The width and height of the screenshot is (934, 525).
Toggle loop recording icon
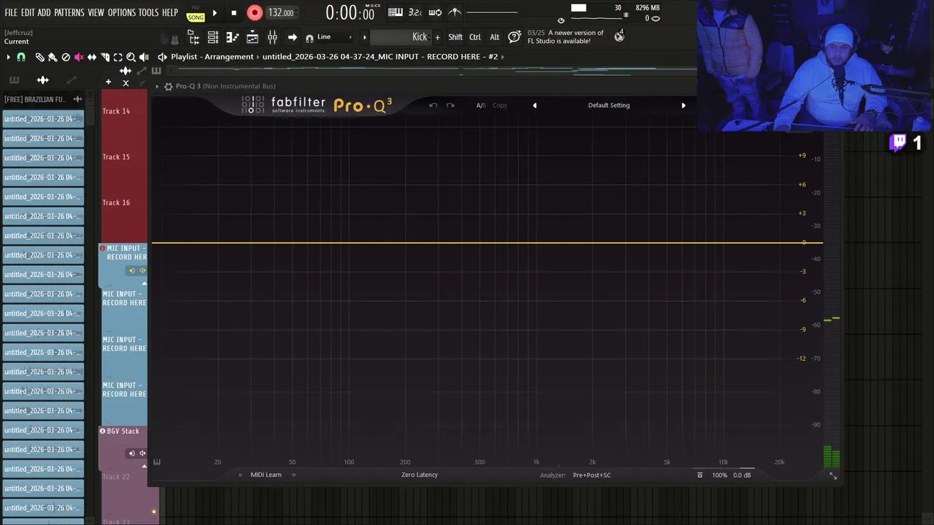(x=435, y=12)
